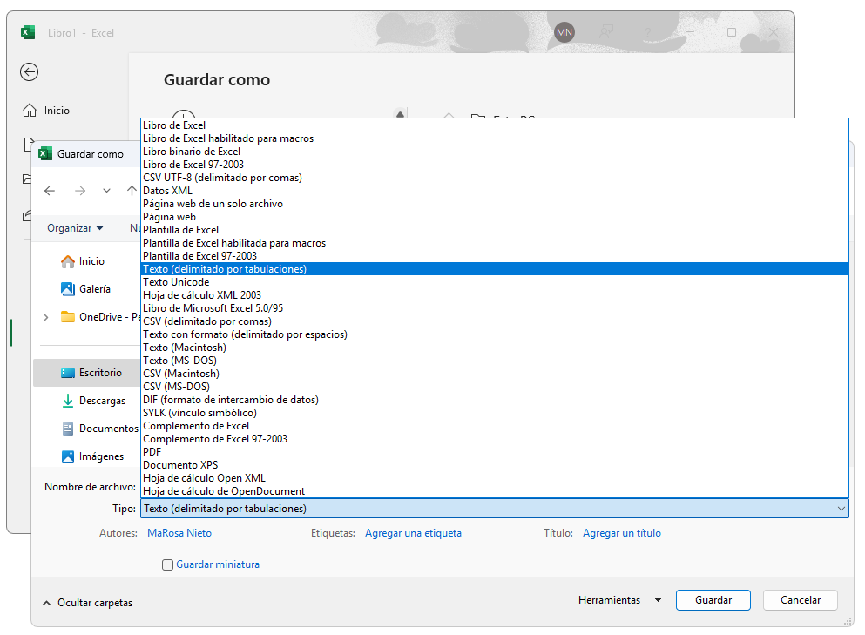Screen dimensions: 865x635
Task: Open Inicio in Excel backstage sidebar
Action: coord(46,111)
